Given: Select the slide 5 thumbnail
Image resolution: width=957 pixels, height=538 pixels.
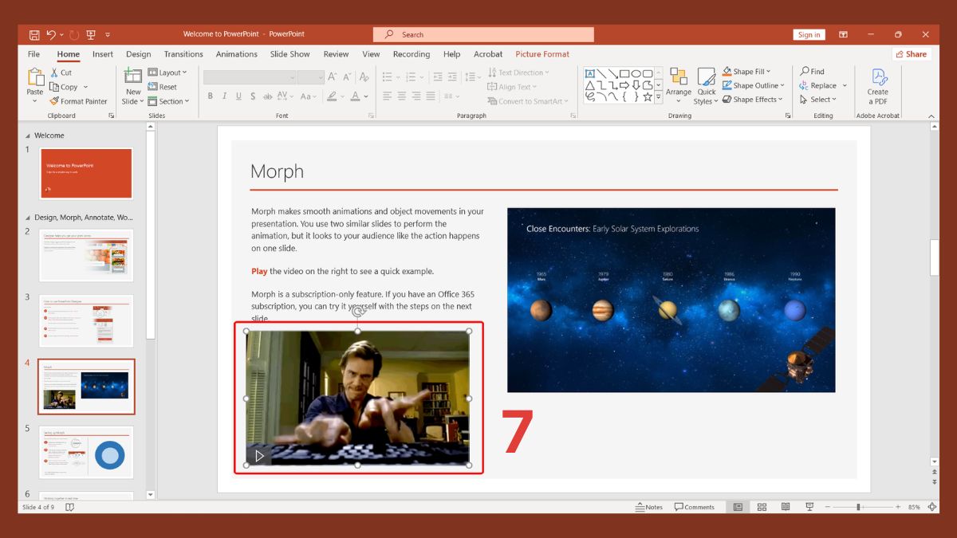Looking at the screenshot, I should point(86,452).
